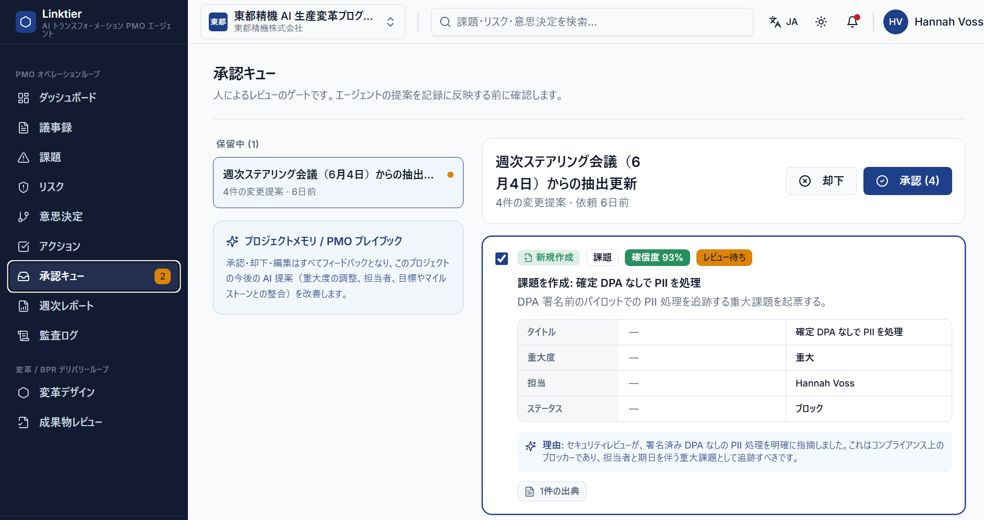This screenshot has height=520, width=984.
Task: Click the プロジェクトメモリ sparkle icon
Action: click(x=232, y=241)
